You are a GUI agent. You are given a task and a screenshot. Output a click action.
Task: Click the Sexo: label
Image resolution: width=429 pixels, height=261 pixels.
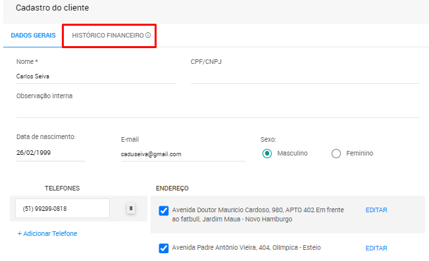tap(268, 139)
